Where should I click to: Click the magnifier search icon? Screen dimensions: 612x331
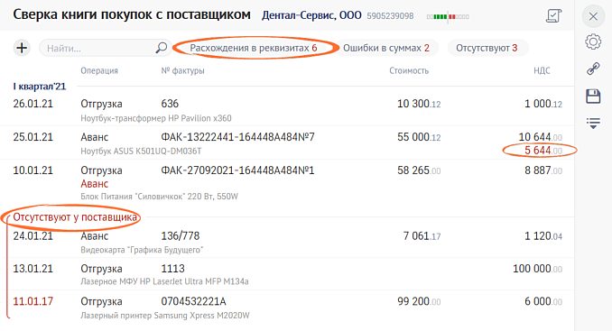pos(162,48)
